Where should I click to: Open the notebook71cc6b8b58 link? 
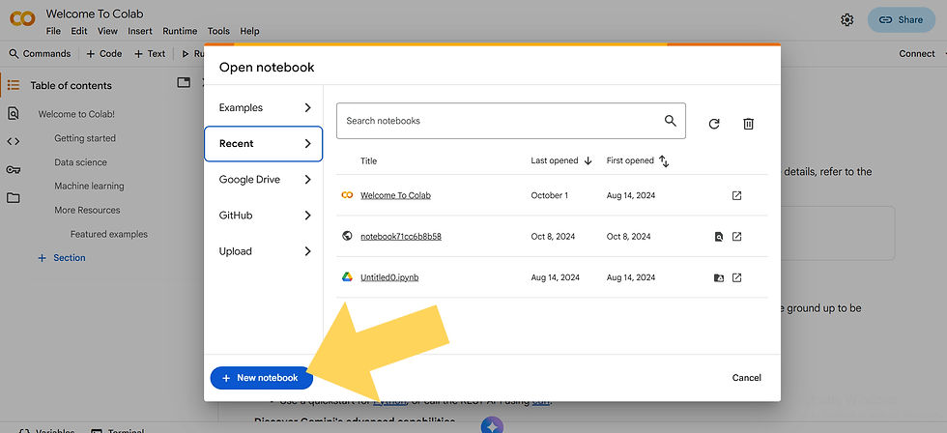401,237
